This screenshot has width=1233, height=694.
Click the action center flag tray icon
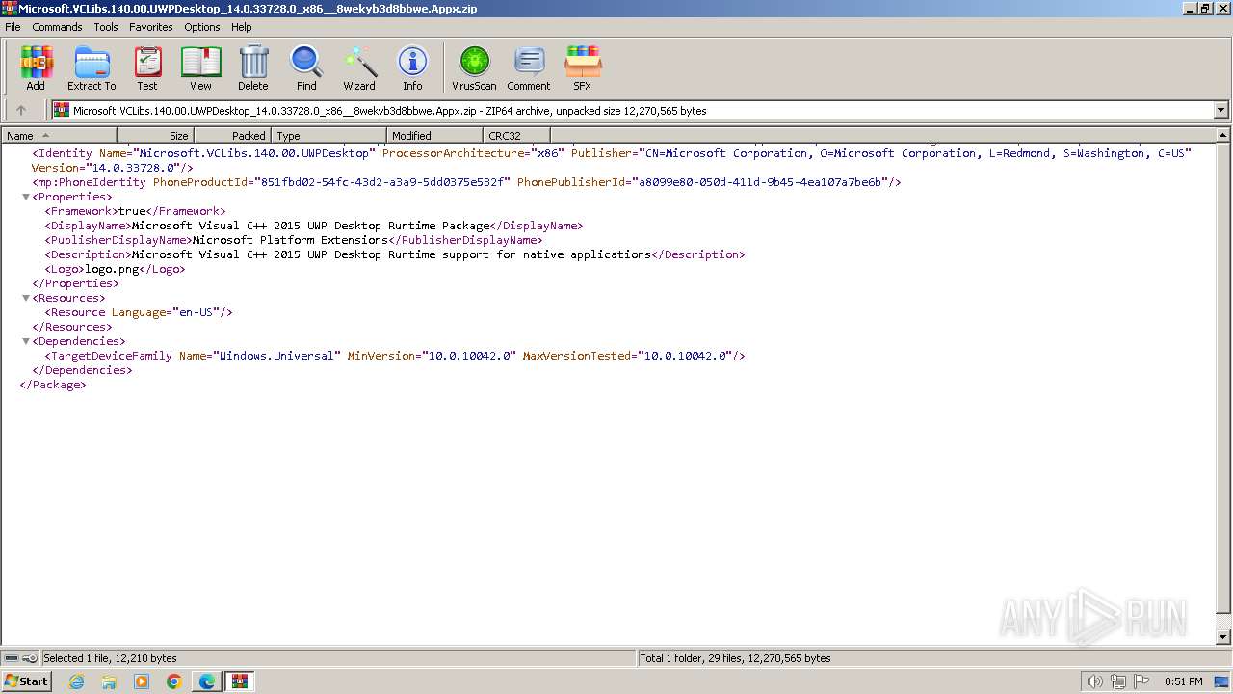[1141, 681]
